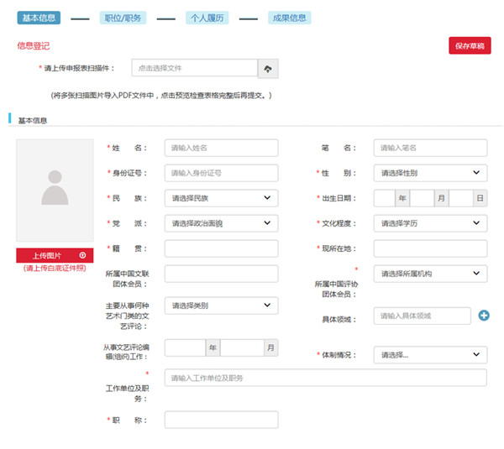Screen dimensions: 504x449
Task: Expand the 请选择民族 dropdown
Action: (x=221, y=198)
